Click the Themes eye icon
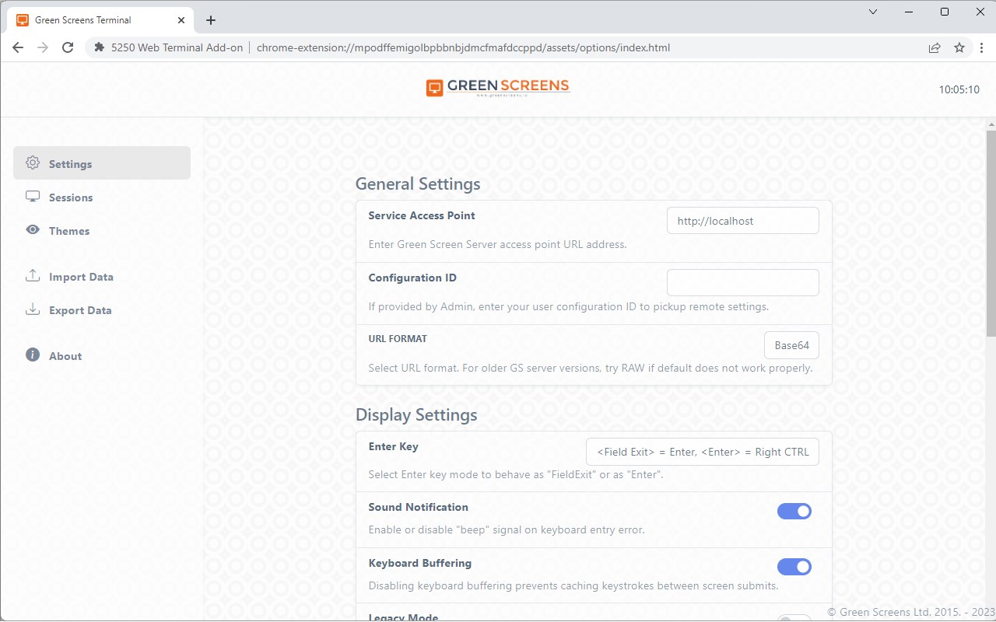This screenshot has width=996, height=622. click(x=33, y=230)
